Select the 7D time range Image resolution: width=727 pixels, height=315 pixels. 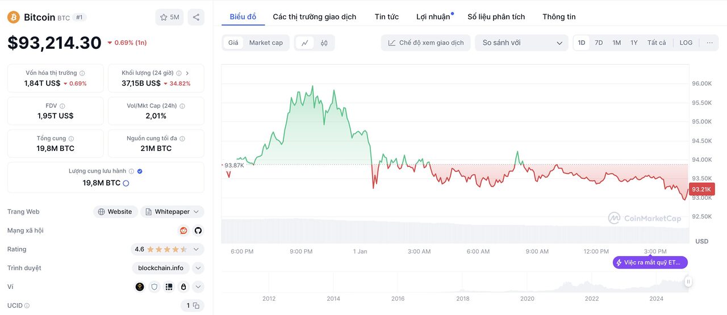[x=599, y=43]
